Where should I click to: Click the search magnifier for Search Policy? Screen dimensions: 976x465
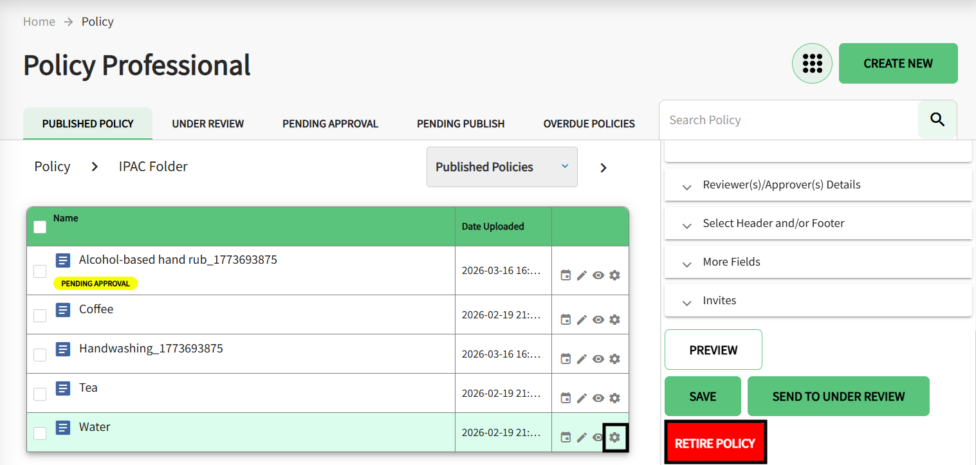point(937,120)
